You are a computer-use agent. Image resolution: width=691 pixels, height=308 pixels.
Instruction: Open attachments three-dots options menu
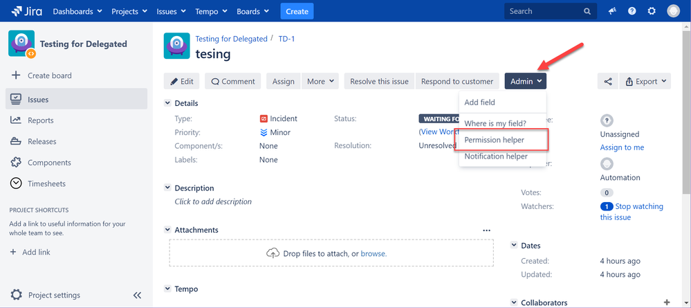(x=486, y=230)
